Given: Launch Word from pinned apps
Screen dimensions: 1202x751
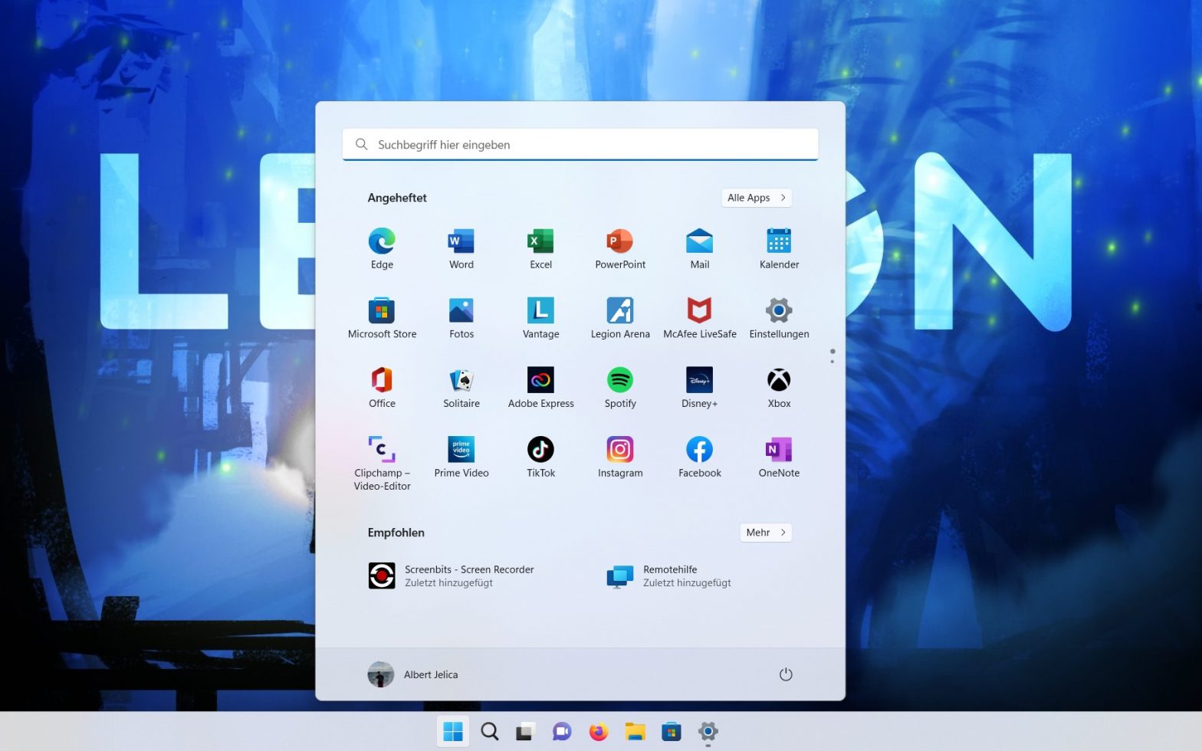Looking at the screenshot, I should [461, 248].
